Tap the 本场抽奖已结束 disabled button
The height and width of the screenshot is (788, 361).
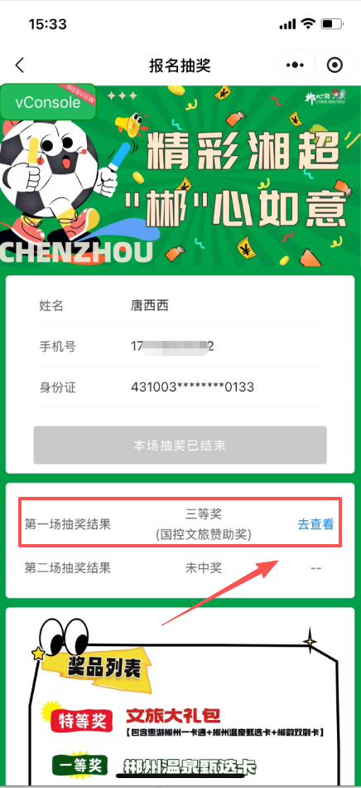click(x=180, y=445)
